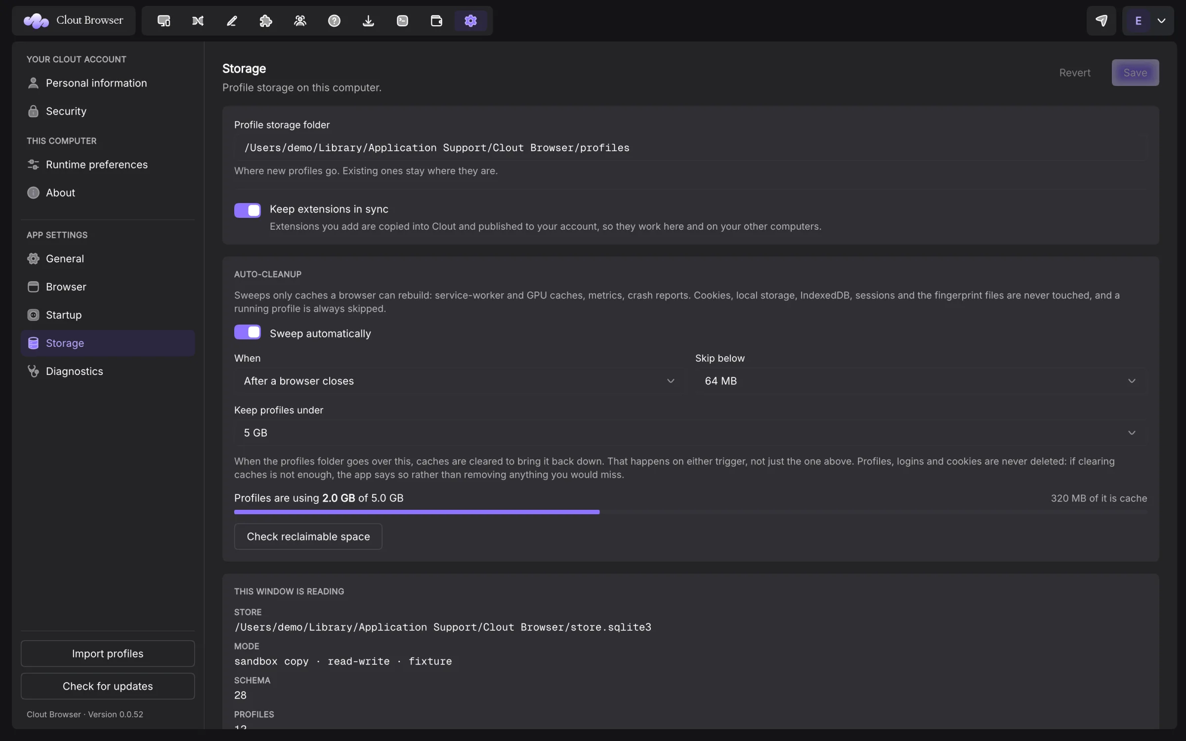Open Personal information settings
Image resolution: width=1186 pixels, height=741 pixels.
[108, 83]
